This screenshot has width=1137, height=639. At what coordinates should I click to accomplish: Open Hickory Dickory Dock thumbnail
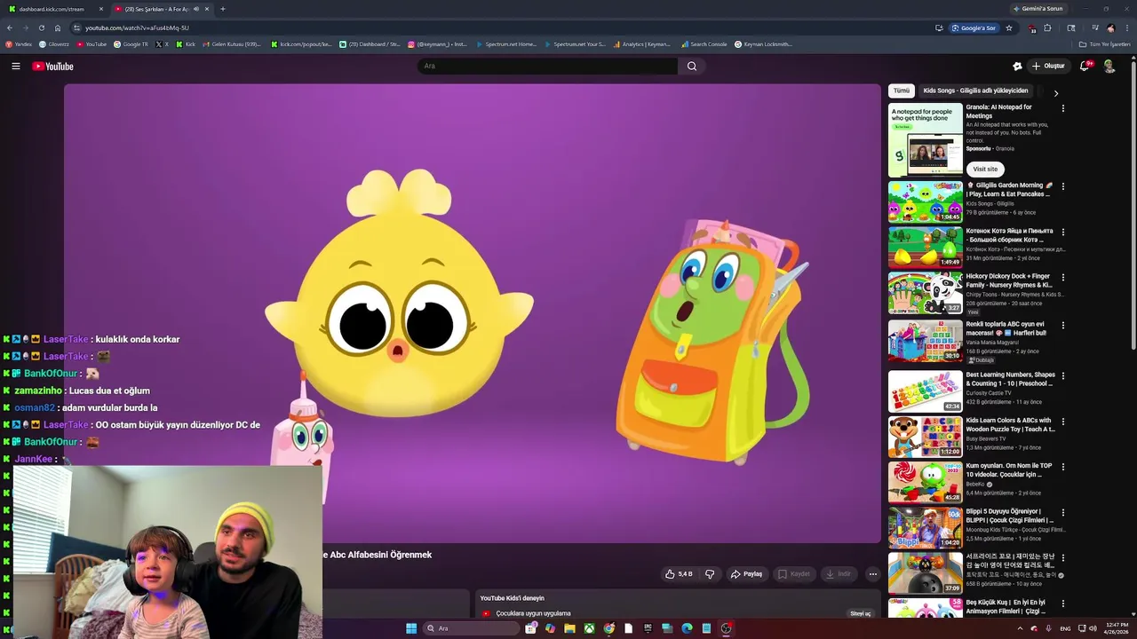925,293
